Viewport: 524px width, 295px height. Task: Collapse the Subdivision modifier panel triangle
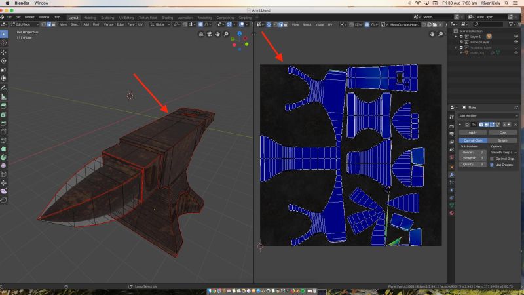pos(460,125)
